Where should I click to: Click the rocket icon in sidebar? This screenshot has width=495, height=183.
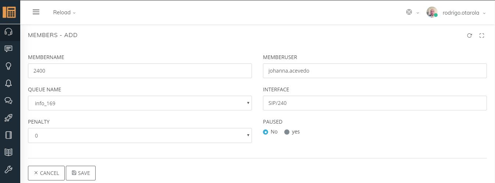(x=8, y=118)
